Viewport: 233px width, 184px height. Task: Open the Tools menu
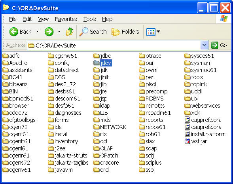(x=90, y=19)
